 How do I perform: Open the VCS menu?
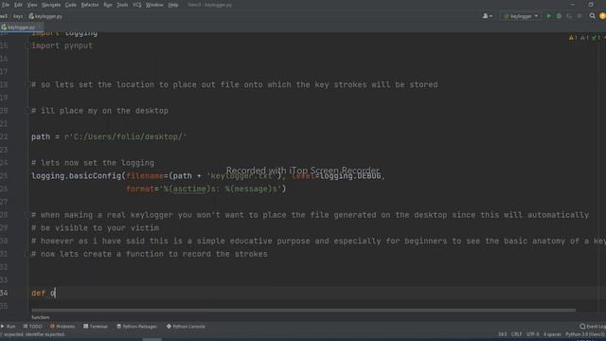click(136, 5)
